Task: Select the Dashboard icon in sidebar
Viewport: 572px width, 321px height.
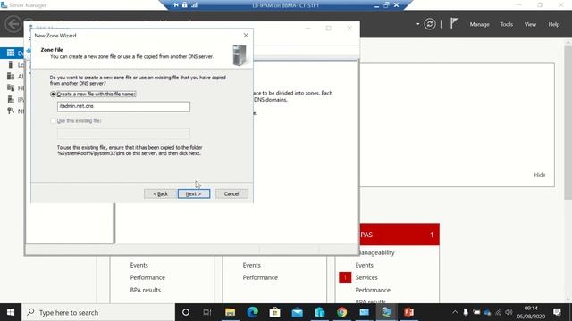Action: click(11, 53)
